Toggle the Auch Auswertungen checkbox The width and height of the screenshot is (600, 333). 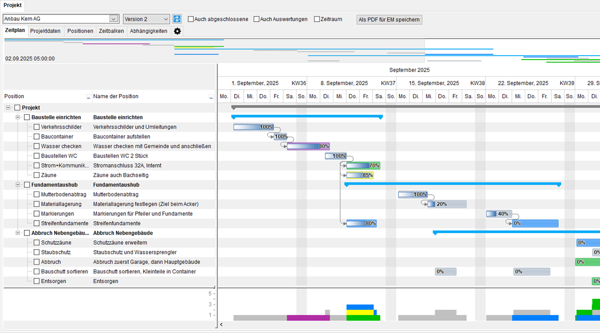pyautogui.click(x=256, y=19)
